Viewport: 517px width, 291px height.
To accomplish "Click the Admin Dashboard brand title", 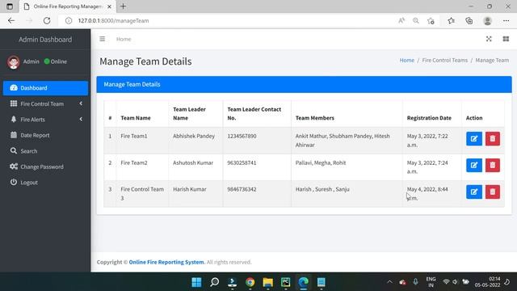I will click(45, 40).
